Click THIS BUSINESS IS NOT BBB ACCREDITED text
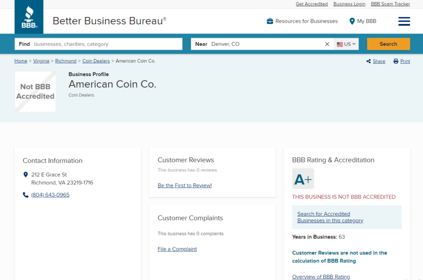Image resolution: width=423 pixels, height=280 pixels. pos(344,197)
